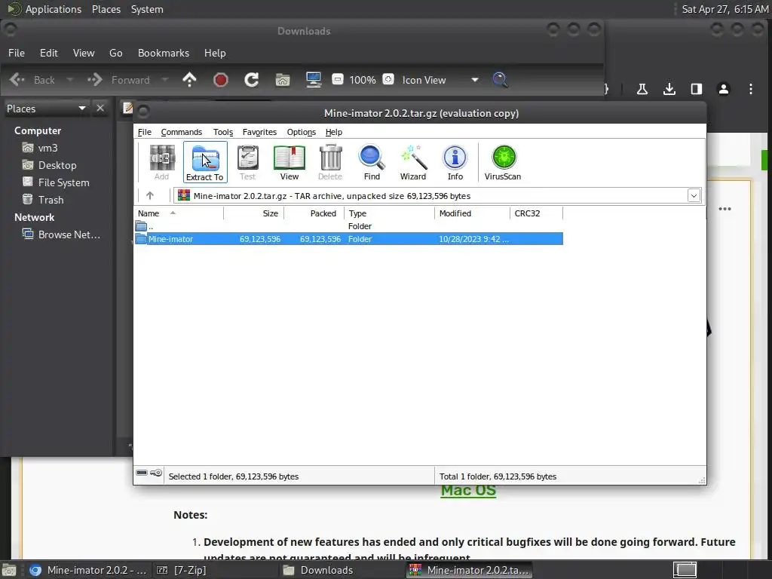The image size is (772, 579).
Task: Click the Extract To toolbar icon in WinRAR
Action: pos(205,162)
